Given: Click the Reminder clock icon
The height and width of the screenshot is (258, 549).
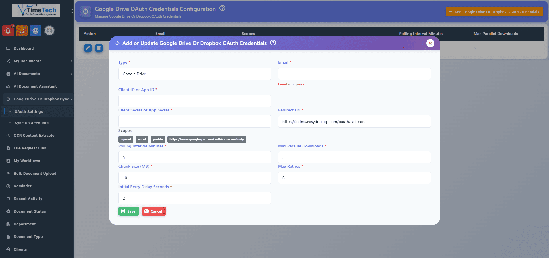Looking at the screenshot, I should click(x=8, y=186).
